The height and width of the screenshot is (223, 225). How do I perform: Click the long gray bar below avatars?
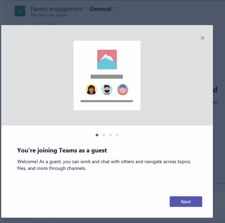point(107,101)
